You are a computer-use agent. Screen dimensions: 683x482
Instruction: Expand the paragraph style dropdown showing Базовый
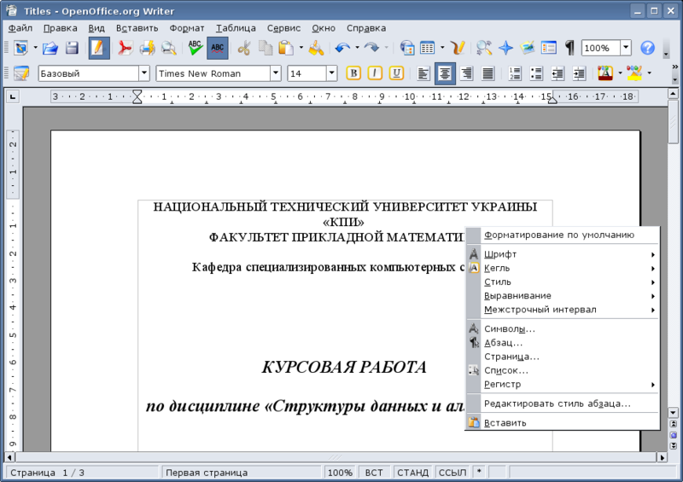tap(144, 73)
